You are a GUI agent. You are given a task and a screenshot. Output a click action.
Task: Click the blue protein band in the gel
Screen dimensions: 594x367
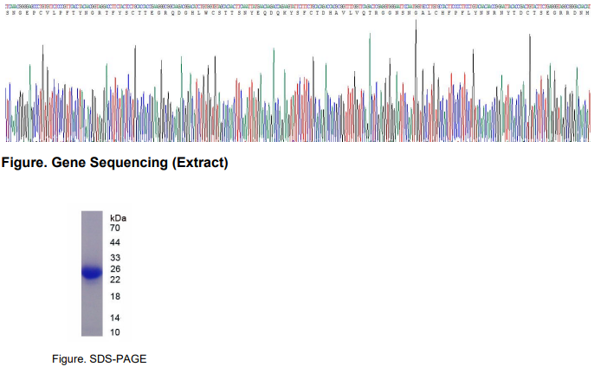[x=92, y=273]
